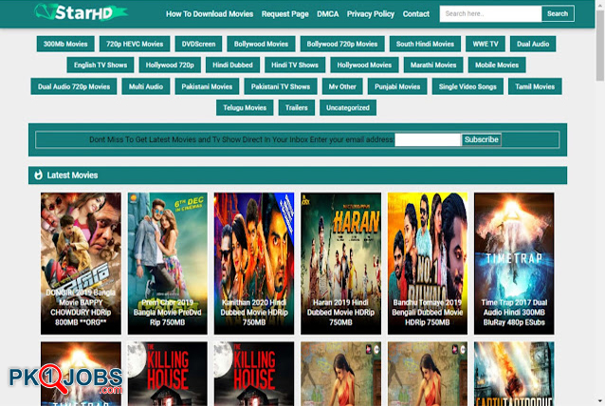Select the Multi Audio category
The image size is (605, 406).
pos(146,86)
